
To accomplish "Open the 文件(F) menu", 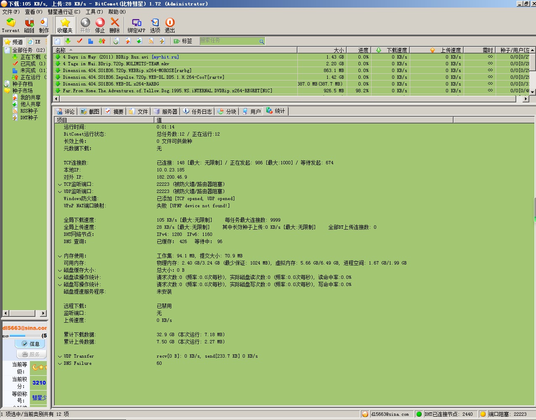I will point(11,12).
